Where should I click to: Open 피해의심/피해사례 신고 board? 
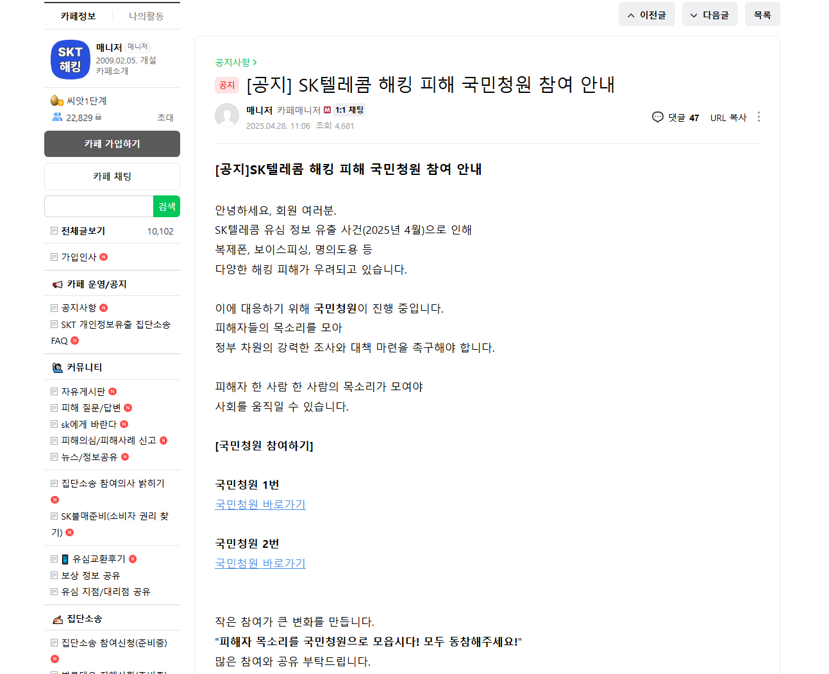coord(109,441)
